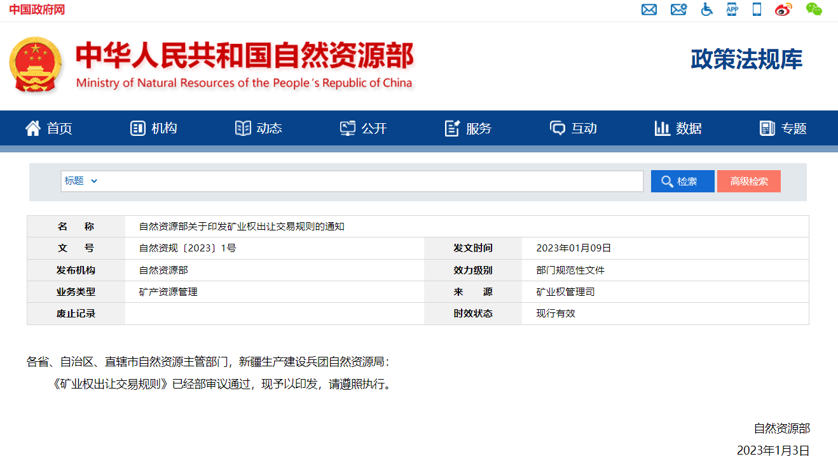The image size is (838, 466).
Task: Open the mobile phone version icon
Action: (757, 10)
